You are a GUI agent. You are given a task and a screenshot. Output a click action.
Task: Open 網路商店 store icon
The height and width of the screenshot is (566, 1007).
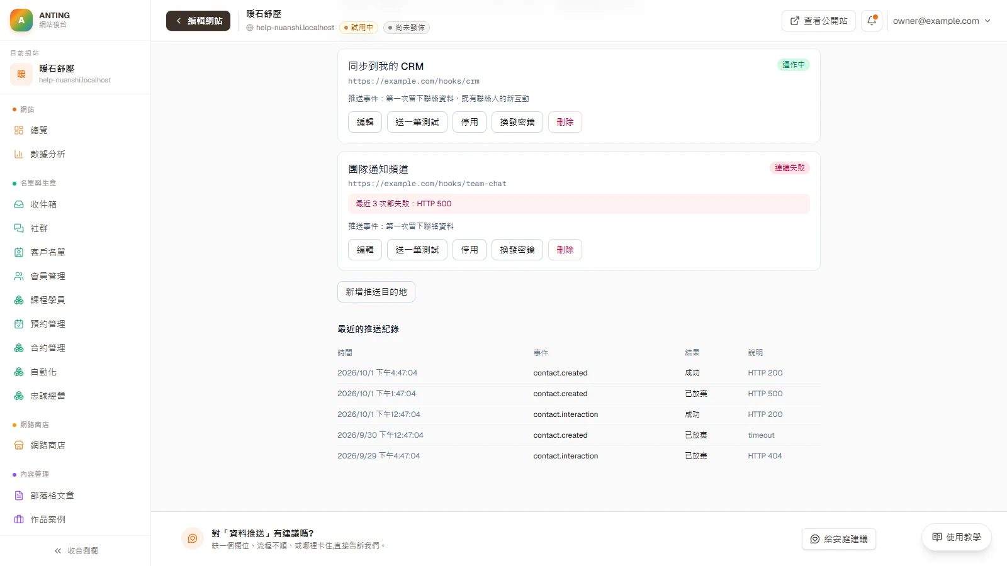click(x=19, y=445)
